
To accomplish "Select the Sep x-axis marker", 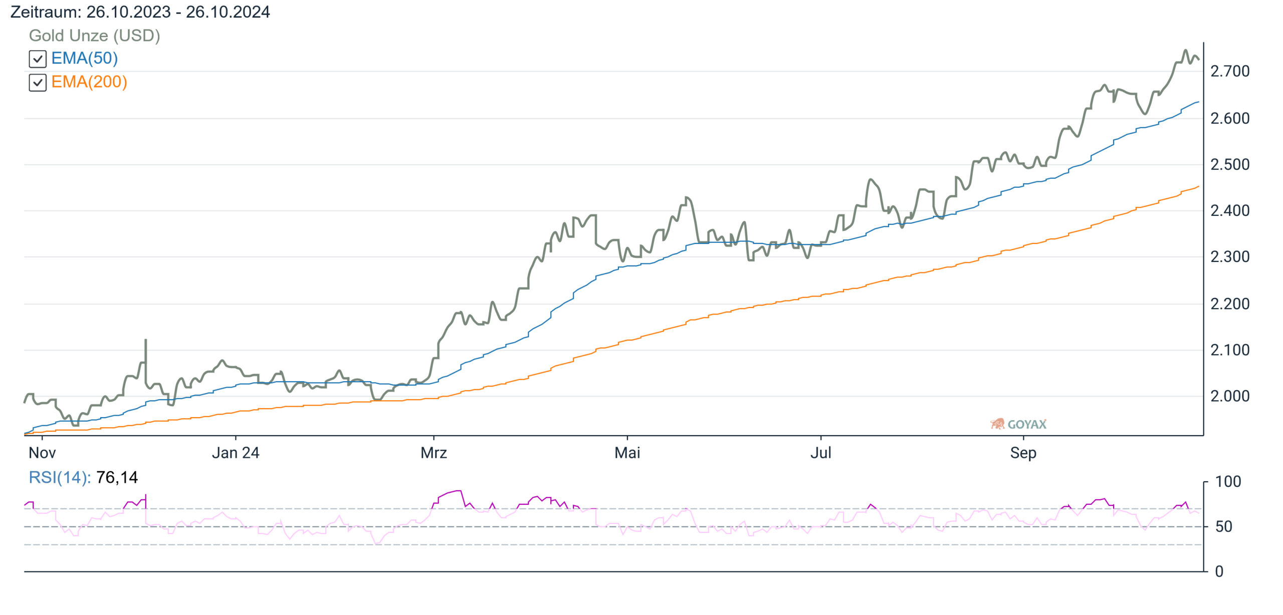I will 1023,453.
